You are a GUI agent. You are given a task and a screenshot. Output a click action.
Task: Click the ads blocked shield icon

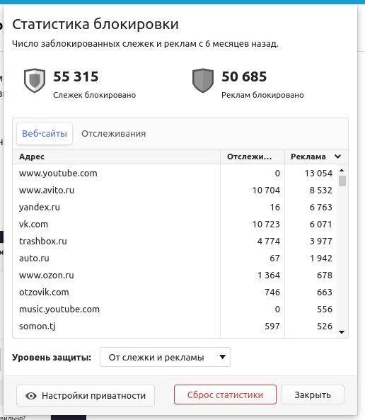click(x=203, y=80)
